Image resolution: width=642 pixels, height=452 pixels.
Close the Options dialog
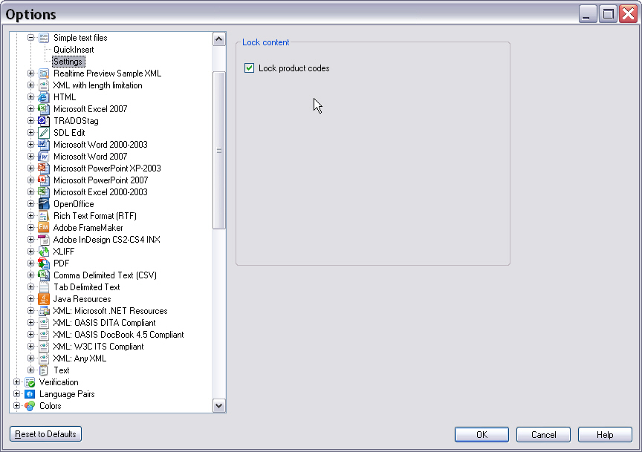[x=628, y=14]
